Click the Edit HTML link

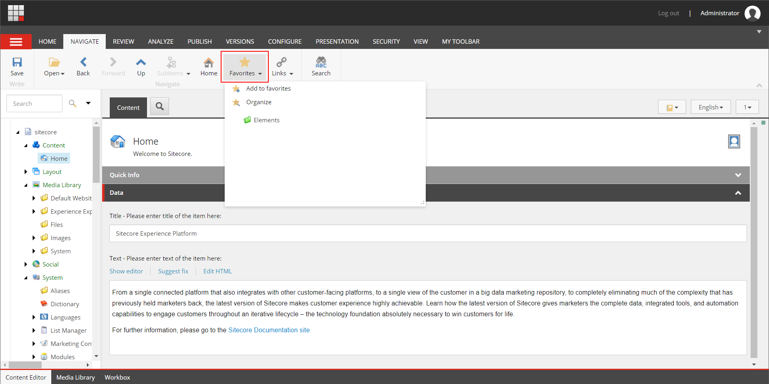tap(217, 271)
